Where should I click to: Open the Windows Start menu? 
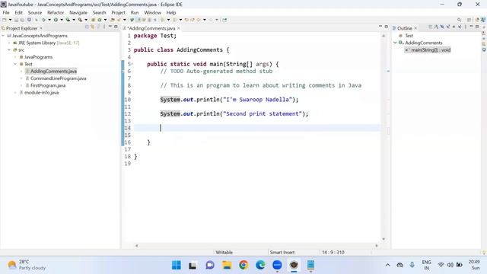(176, 265)
